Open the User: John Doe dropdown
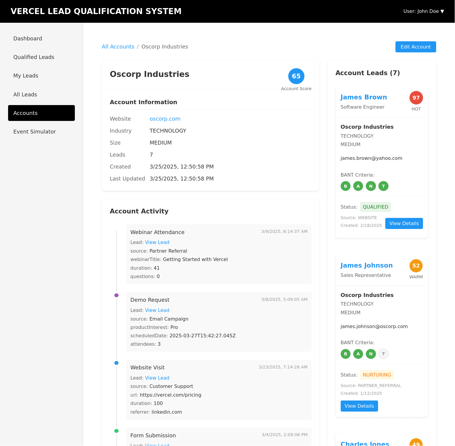This screenshot has width=455, height=446. click(424, 11)
